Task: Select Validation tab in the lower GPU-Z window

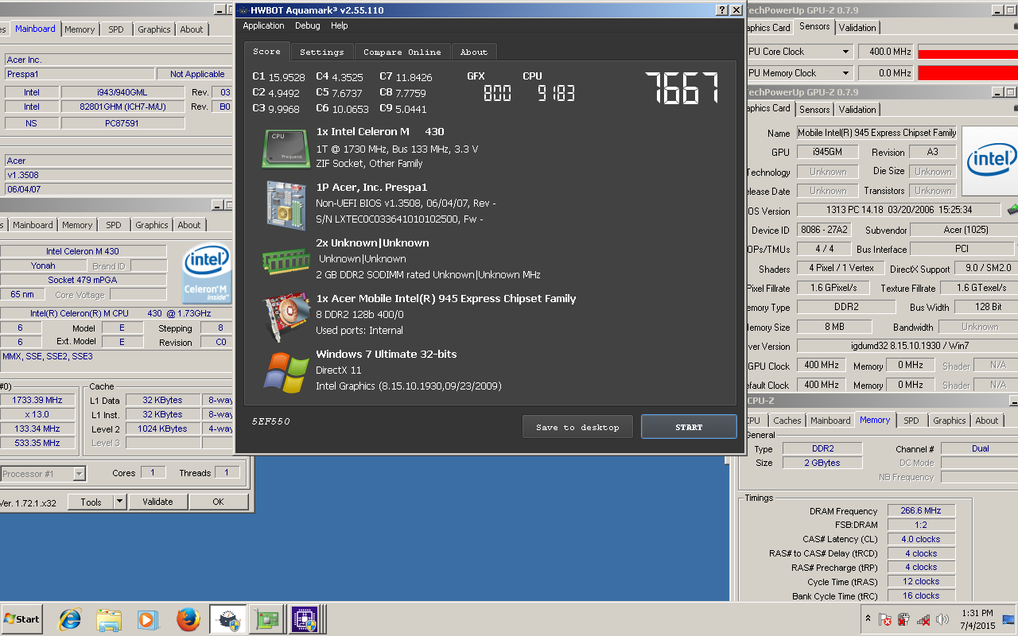Action: (857, 110)
